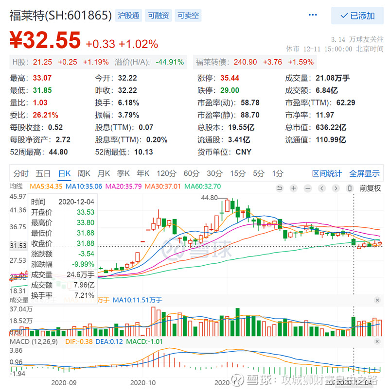Open the three-dot more options menu
The image size is (389, 392).
(313, 15)
